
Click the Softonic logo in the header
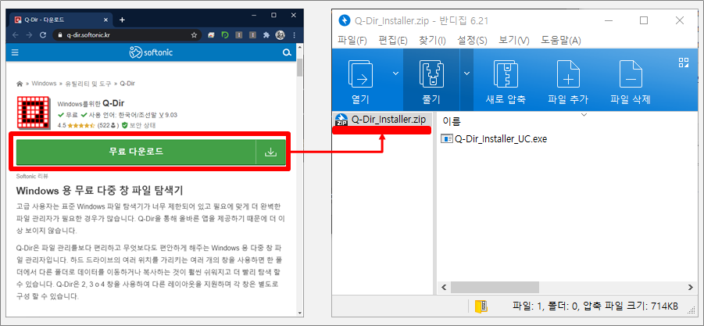(151, 53)
